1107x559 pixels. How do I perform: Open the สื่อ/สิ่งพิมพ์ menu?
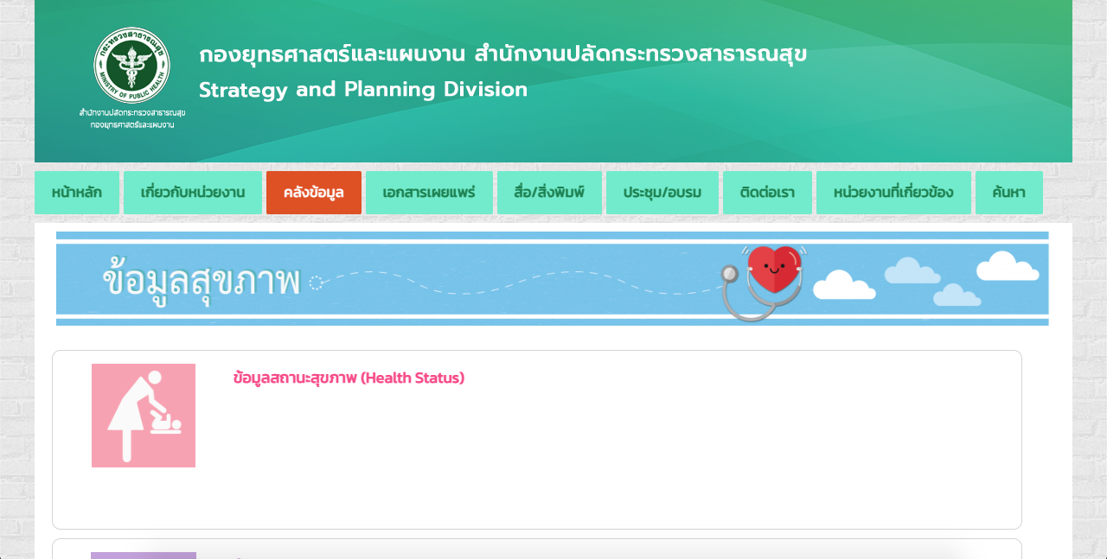click(549, 193)
